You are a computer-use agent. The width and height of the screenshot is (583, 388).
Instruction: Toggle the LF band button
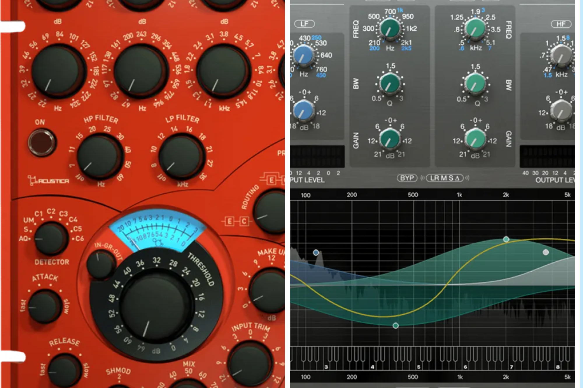coord(304,24)
